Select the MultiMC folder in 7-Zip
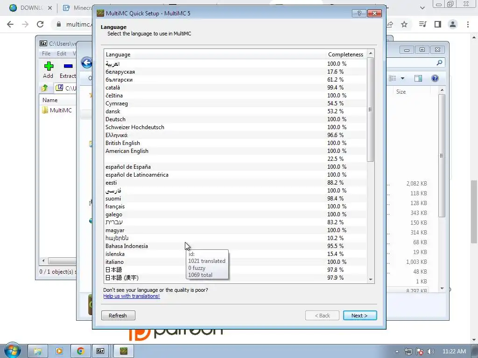Viewport: 478px width, 358px height. tap(57, 110)
